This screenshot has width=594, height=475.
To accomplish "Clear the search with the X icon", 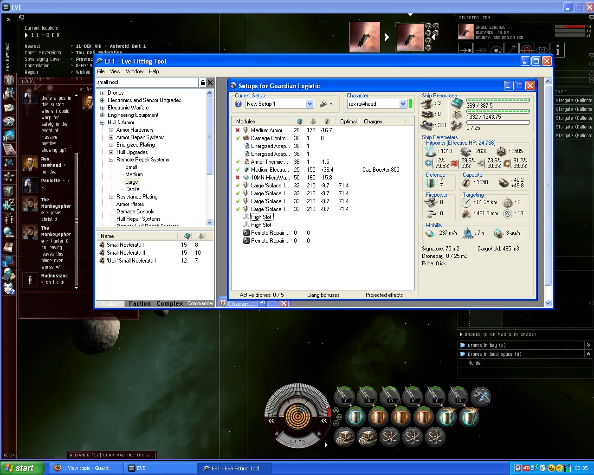I will pos(210,83).
